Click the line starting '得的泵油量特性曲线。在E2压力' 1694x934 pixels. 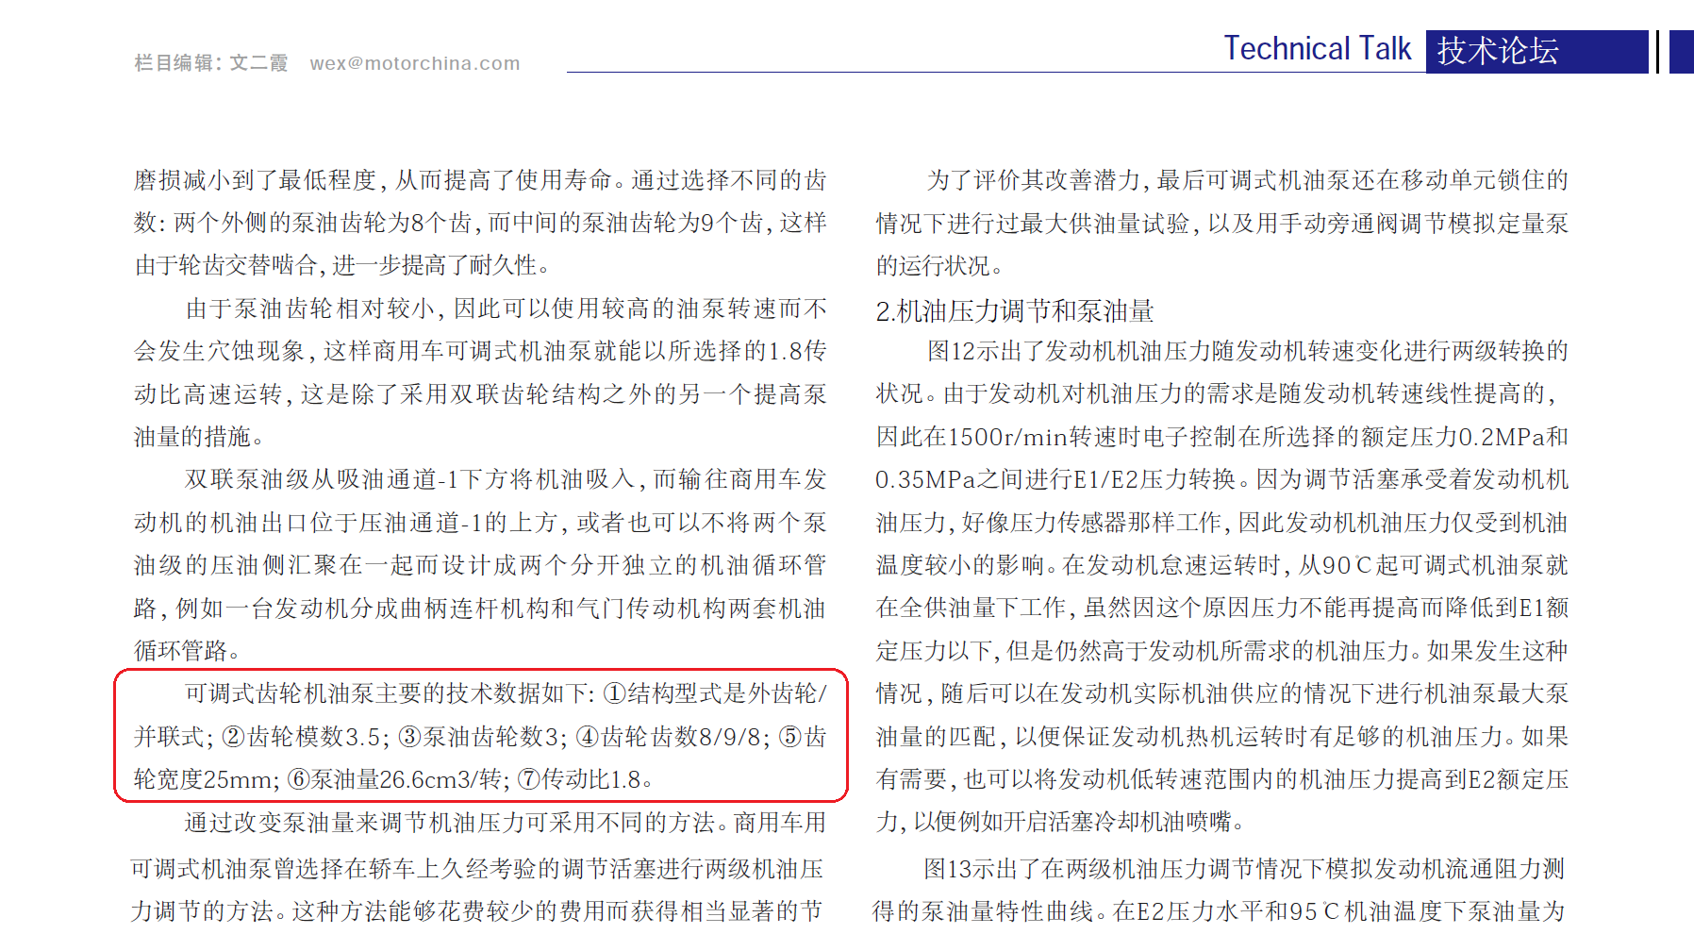click(1219, 910)
